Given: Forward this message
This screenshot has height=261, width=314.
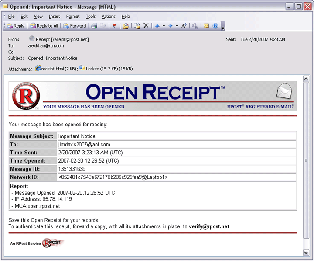Looking at the screenshot, I should (74, 26).
